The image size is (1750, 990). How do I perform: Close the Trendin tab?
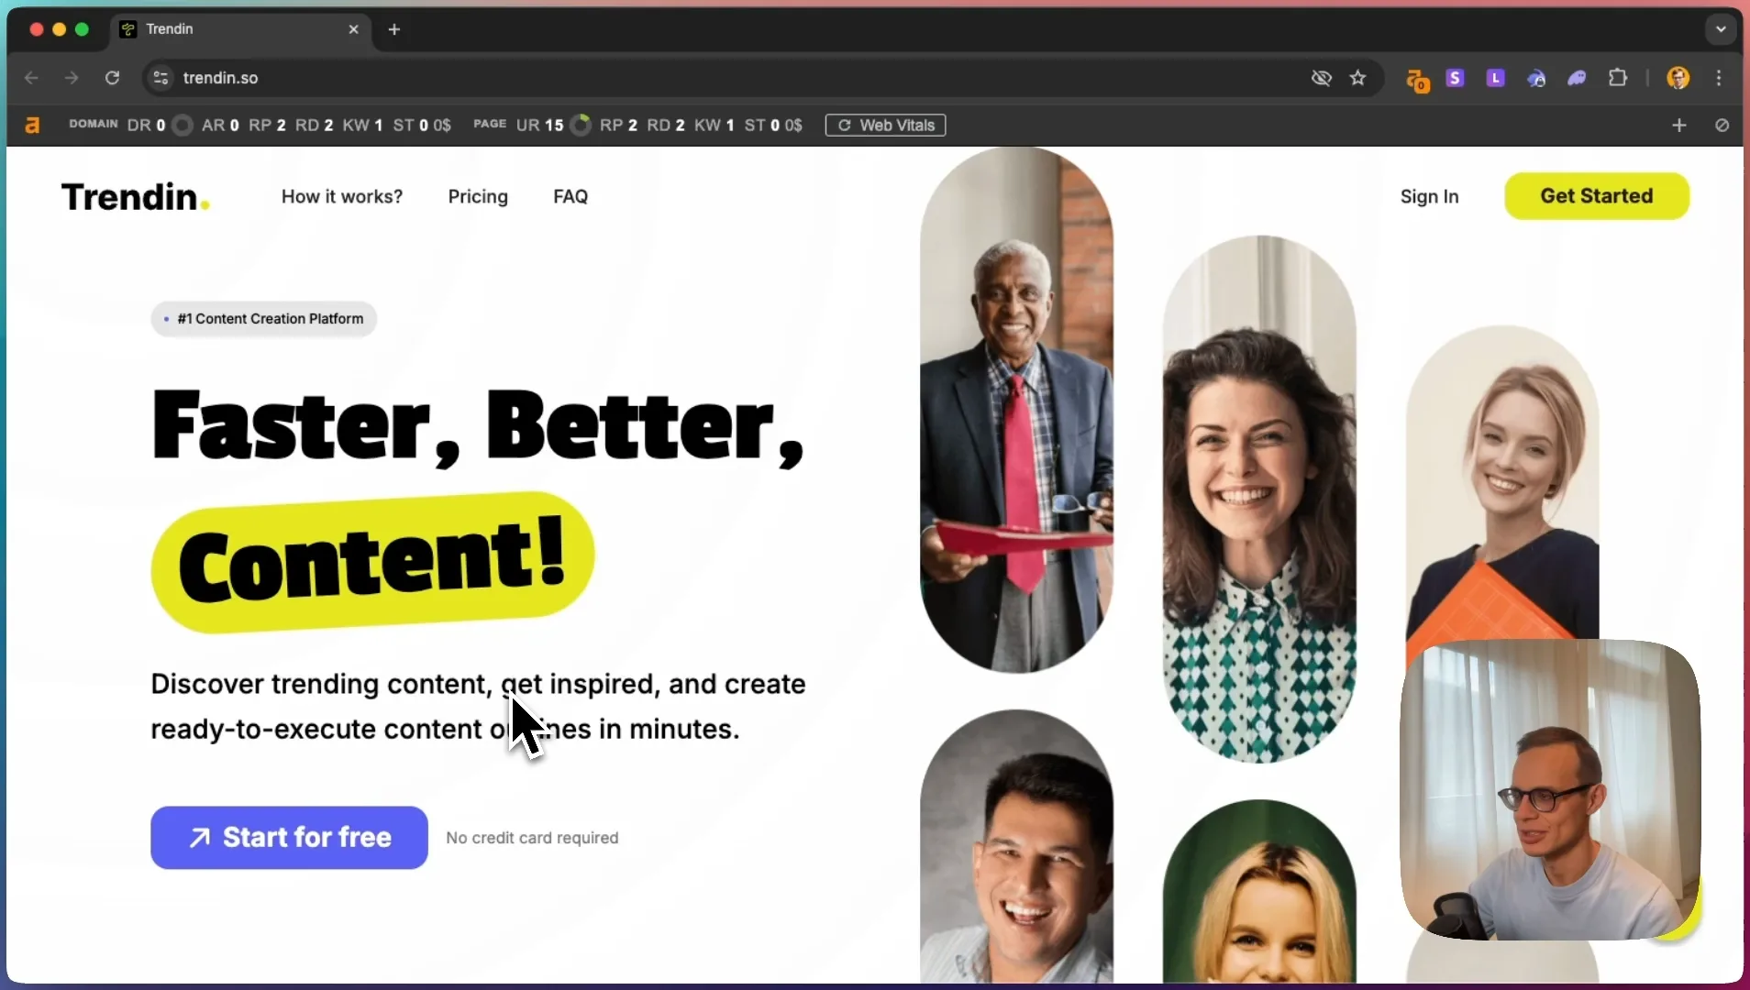[354, 29]
